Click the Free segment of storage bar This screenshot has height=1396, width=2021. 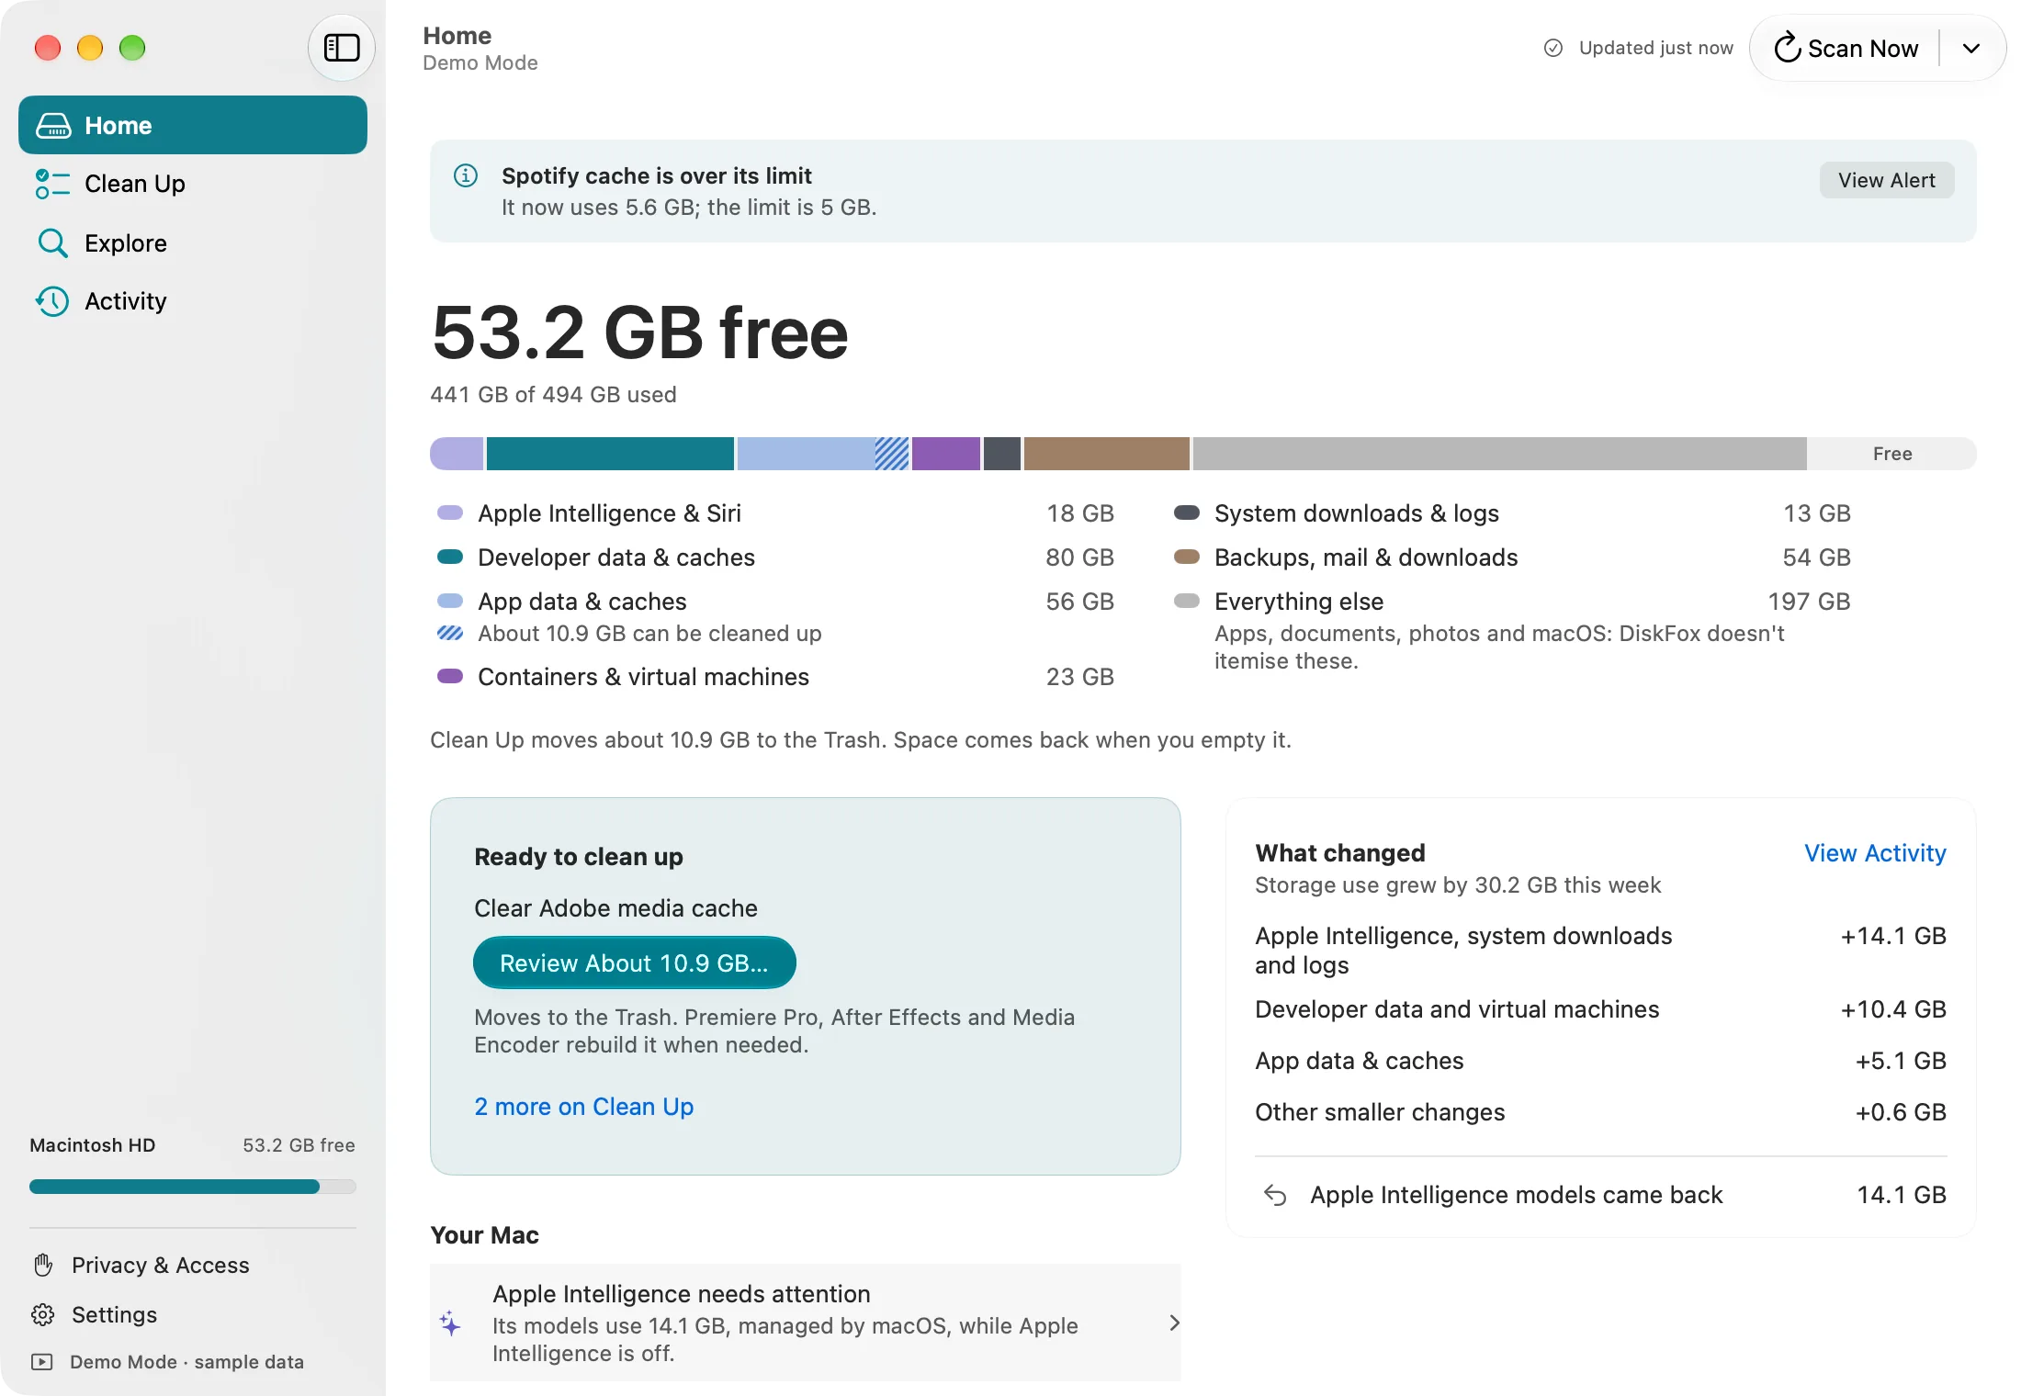point(1892,454)
